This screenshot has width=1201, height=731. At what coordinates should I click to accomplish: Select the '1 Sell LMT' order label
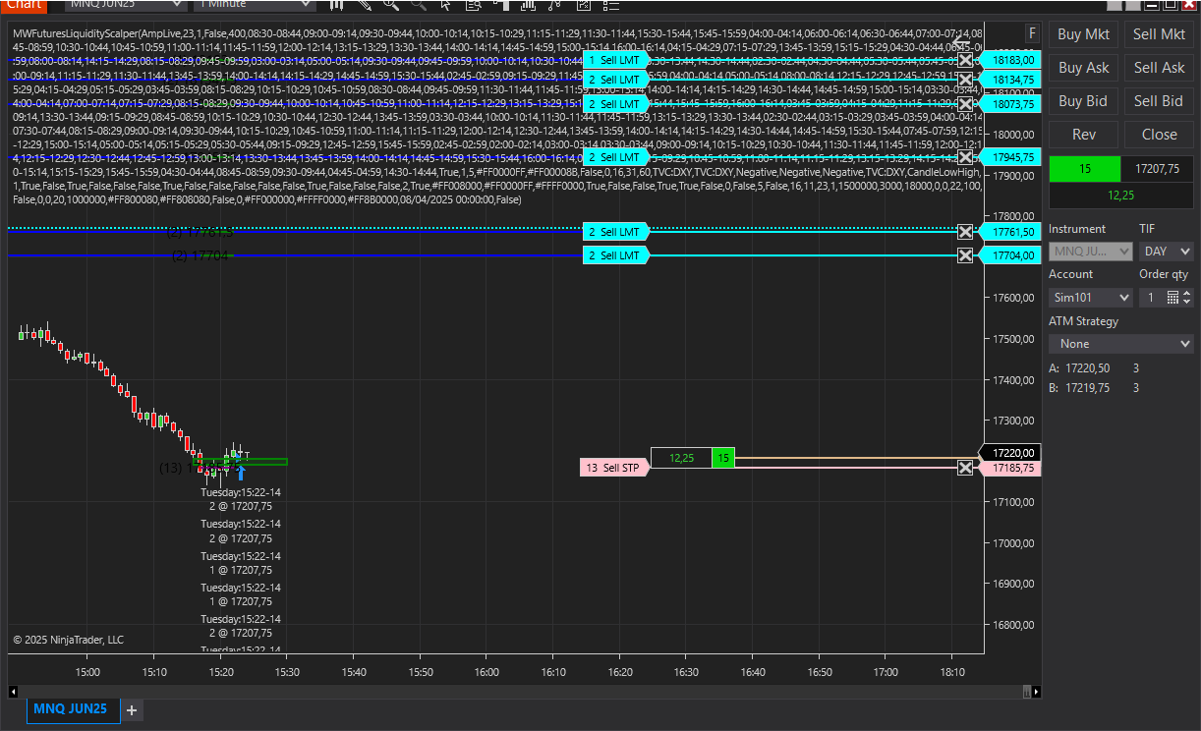pos(614,60)
